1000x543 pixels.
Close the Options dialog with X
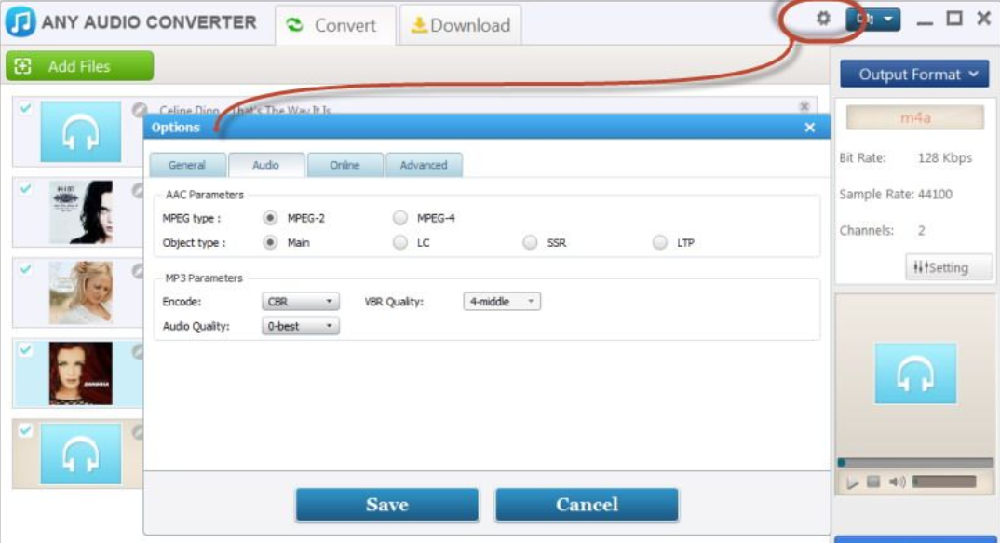810,128
